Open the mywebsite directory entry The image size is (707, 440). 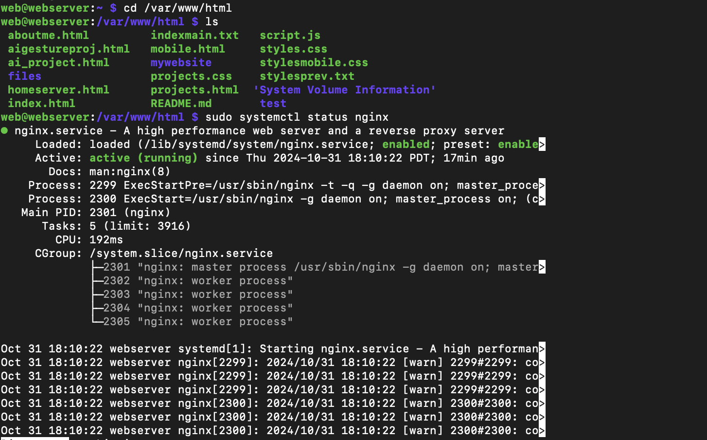(x=180, y=62)
